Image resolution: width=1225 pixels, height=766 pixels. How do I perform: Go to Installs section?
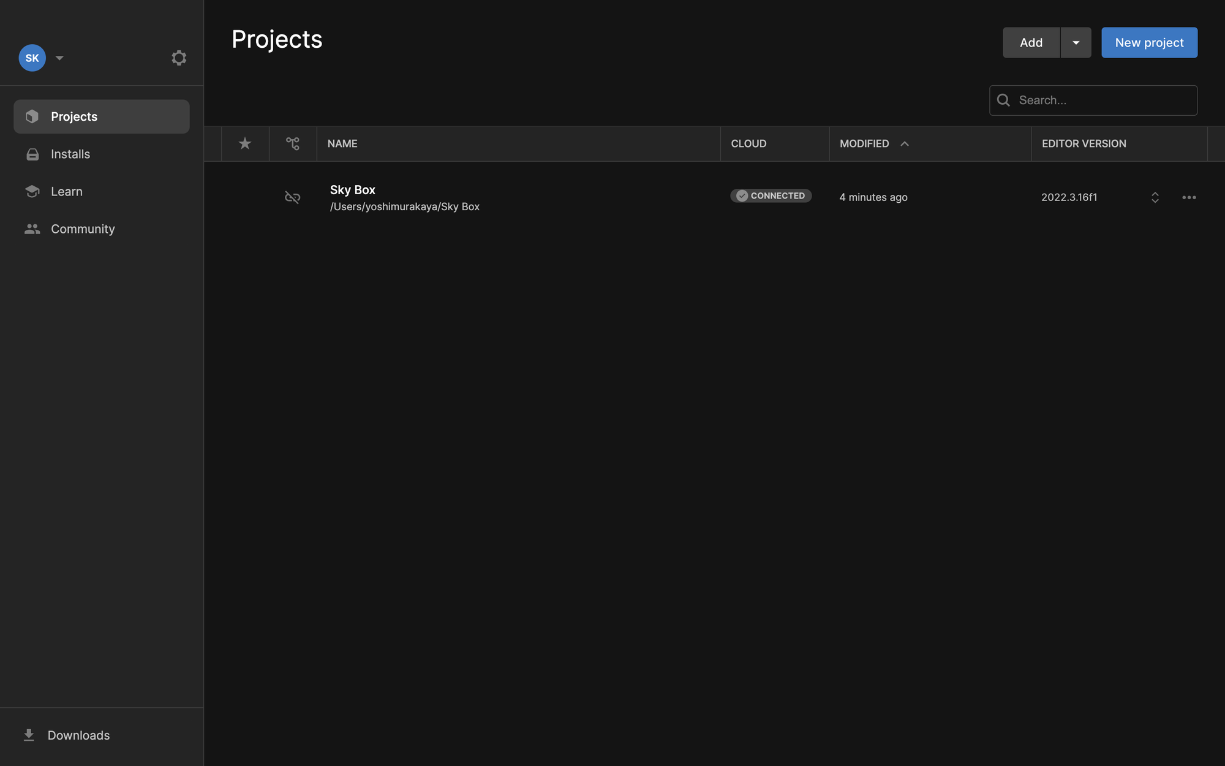tap(102, 154)
